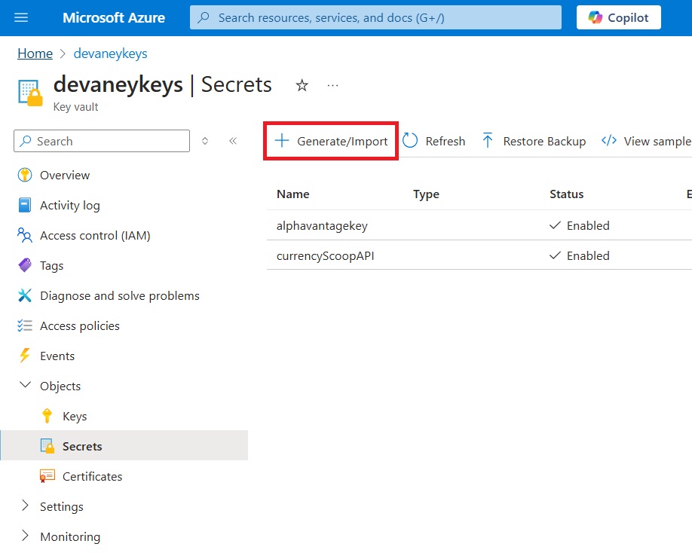Click the purple Tags icon
692x559 pixels.
pyautogui.click(x=25, y=265)
